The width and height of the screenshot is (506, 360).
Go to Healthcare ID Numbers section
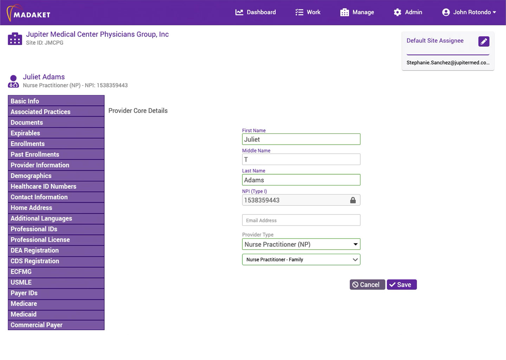56,186
